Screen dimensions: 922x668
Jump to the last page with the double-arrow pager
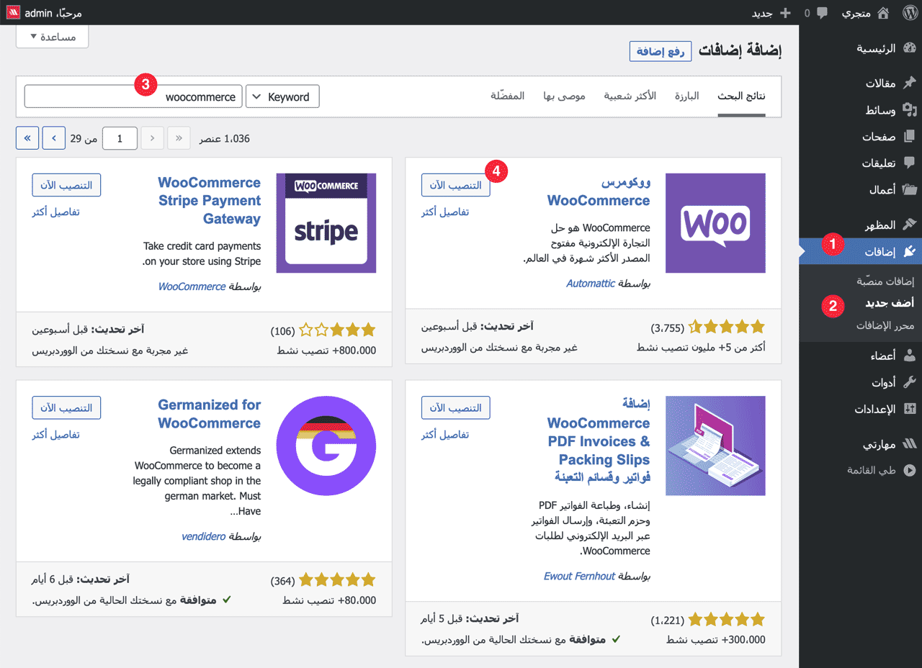pyautogui.click(x=27, y=137)
